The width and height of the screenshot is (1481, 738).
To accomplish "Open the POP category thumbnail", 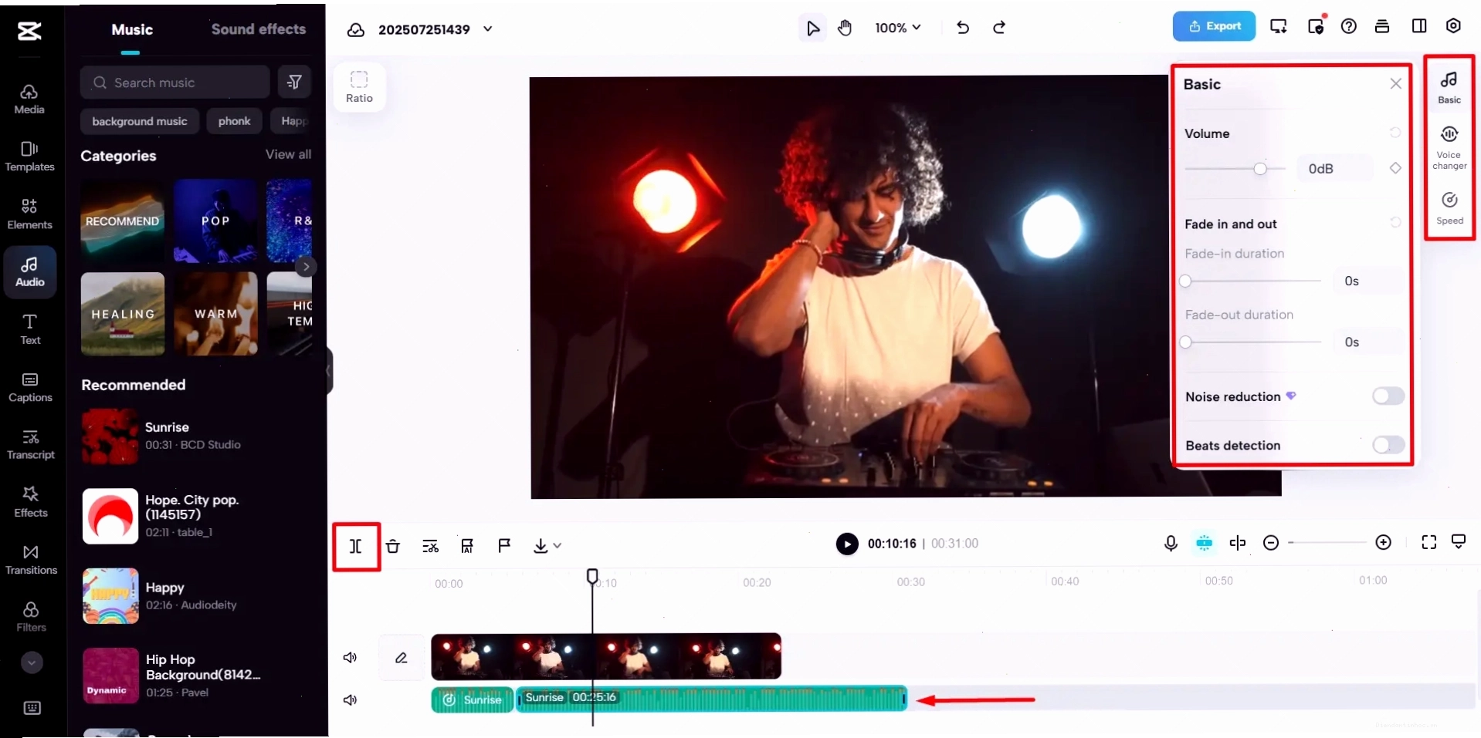I will pyautogui.click(x=215, y=221).
